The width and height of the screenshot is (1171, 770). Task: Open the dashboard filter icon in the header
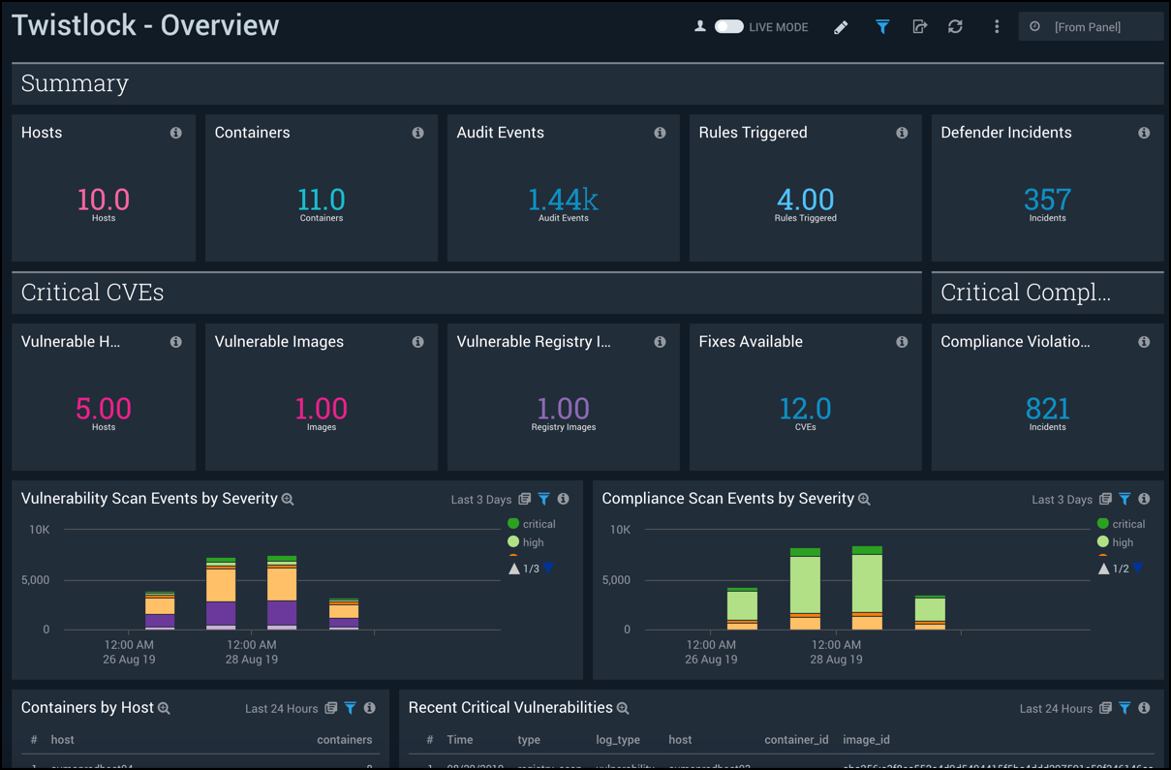pyautogui.click(x=882, y=26)
